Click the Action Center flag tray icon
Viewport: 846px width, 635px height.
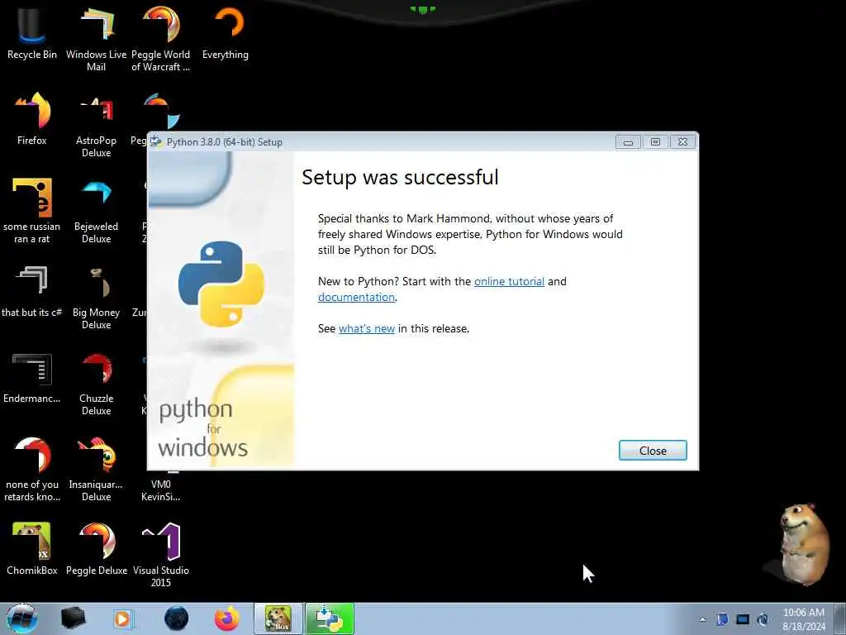click(722, 619)
